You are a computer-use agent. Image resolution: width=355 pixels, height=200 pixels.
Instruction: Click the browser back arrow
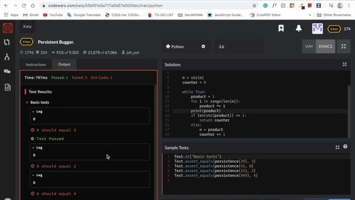(6, 6)
